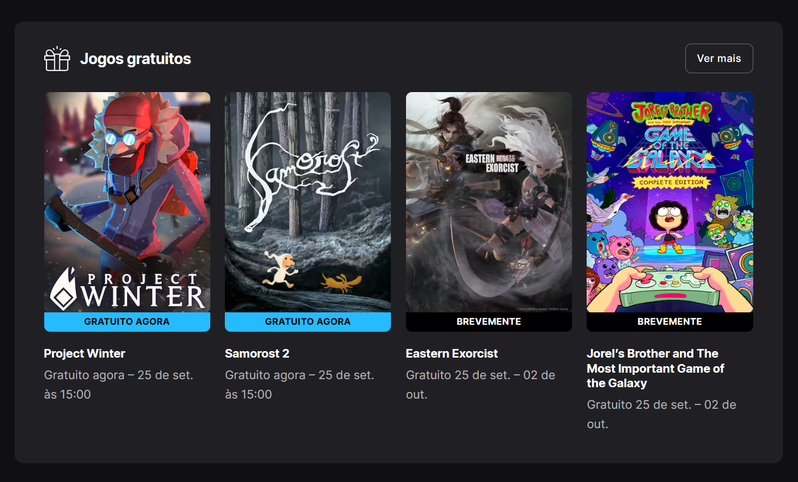Click Brevemente banner under Jorel's Brother

[670, 322]
